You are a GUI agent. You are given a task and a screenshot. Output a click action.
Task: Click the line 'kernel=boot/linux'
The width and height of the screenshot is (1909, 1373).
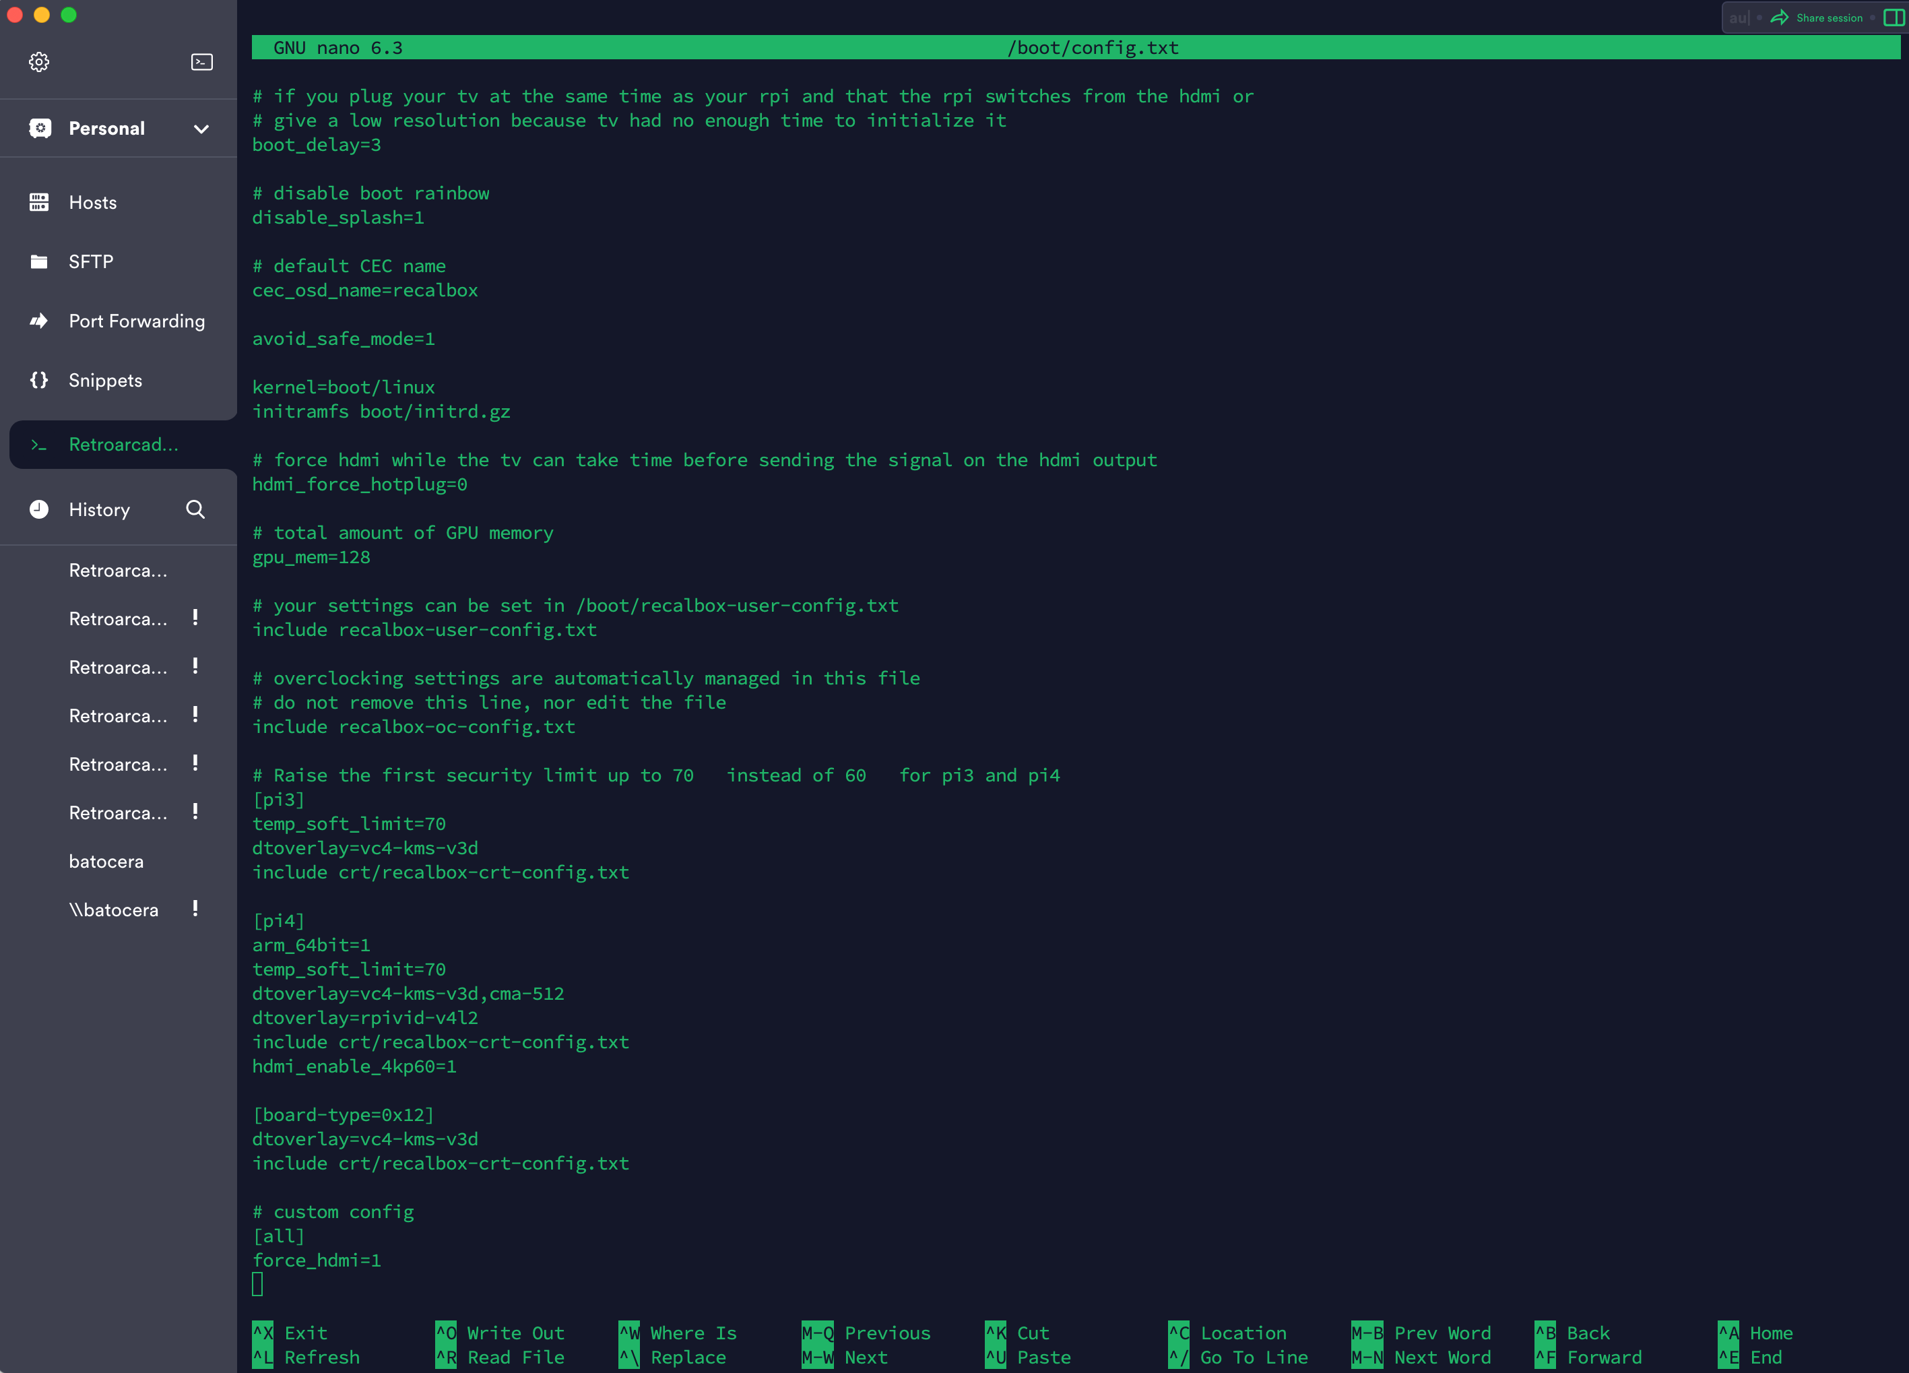[x=344, y=387]
